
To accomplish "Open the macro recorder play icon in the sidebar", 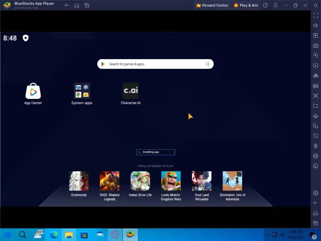I will 316,56.
